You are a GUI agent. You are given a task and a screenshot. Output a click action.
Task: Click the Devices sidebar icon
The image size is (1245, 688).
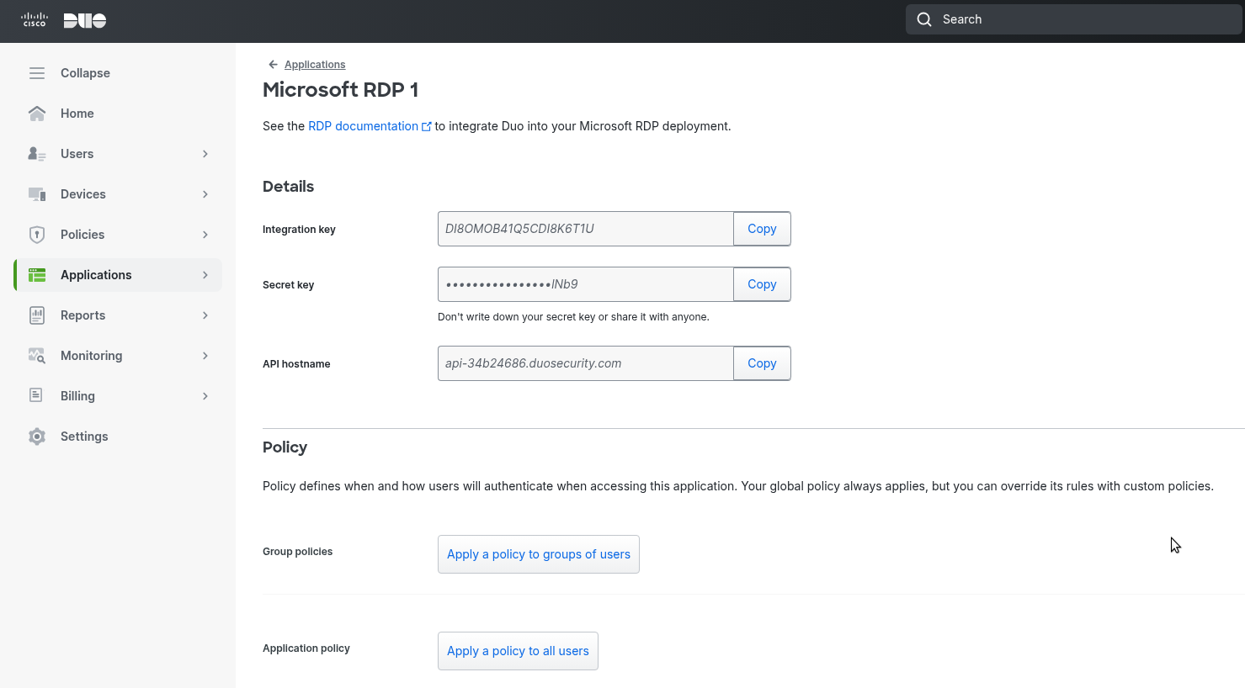coord(37,194)
